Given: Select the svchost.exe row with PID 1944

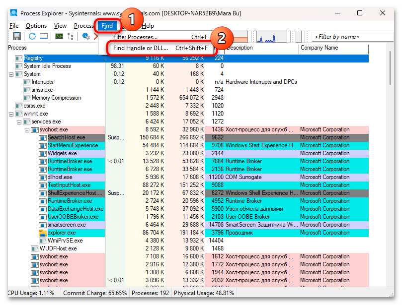Looking at the screenshot, I should 188,272.
